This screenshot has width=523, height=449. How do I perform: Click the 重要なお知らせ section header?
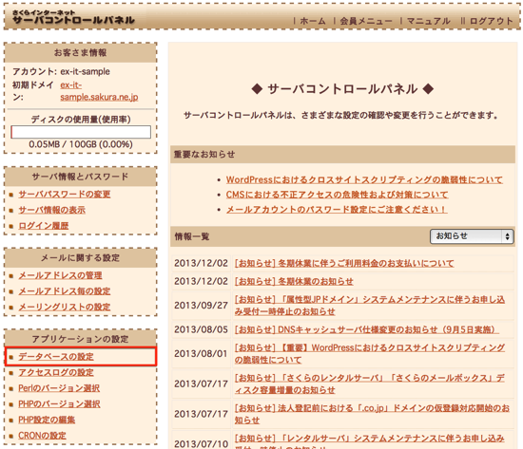(x=342, y=154)
